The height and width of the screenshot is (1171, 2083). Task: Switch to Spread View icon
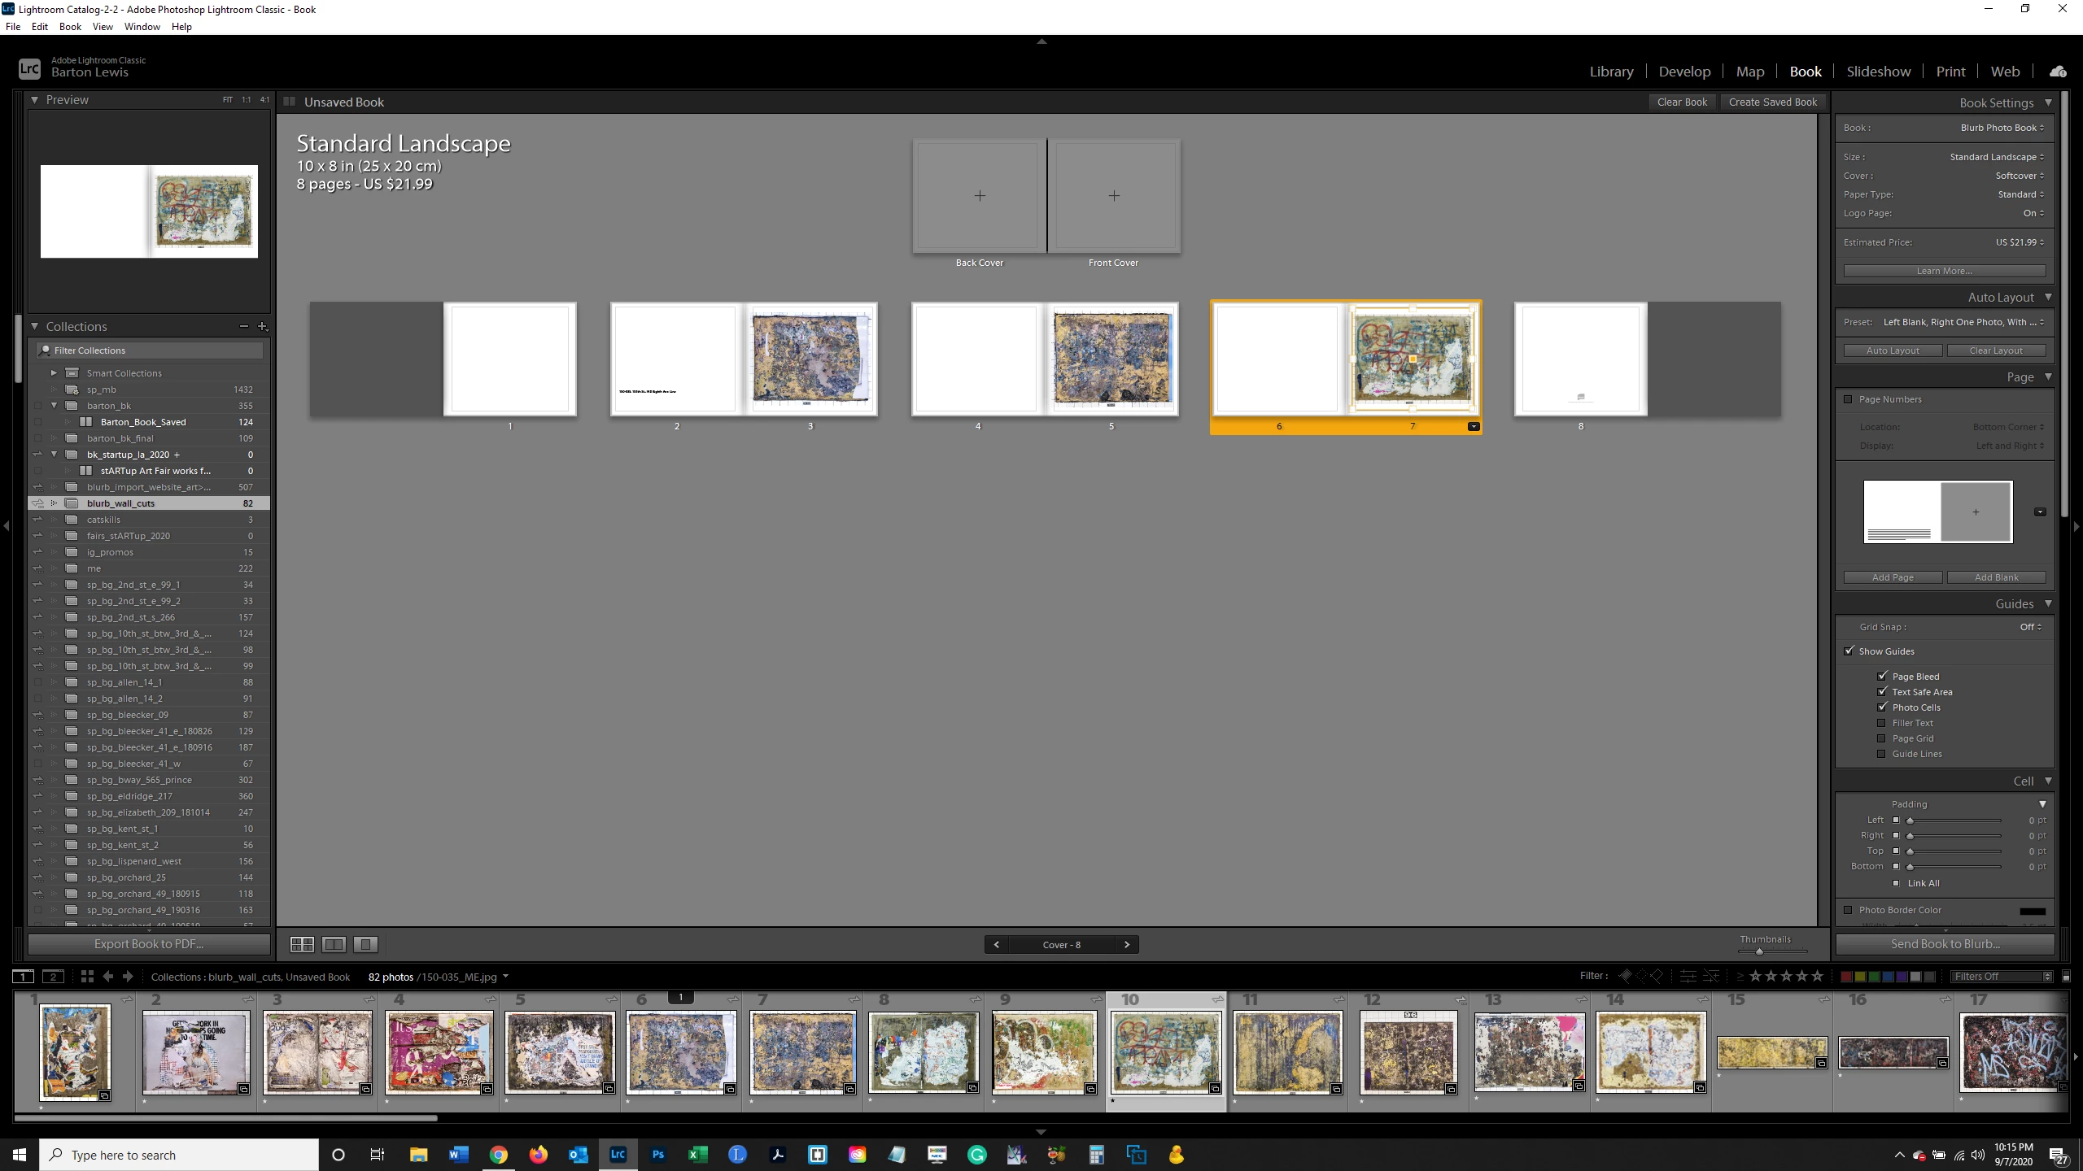[334, 944]
